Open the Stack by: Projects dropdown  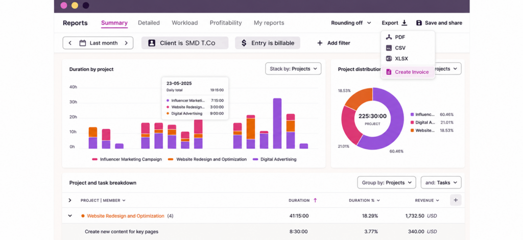point(293,68)
